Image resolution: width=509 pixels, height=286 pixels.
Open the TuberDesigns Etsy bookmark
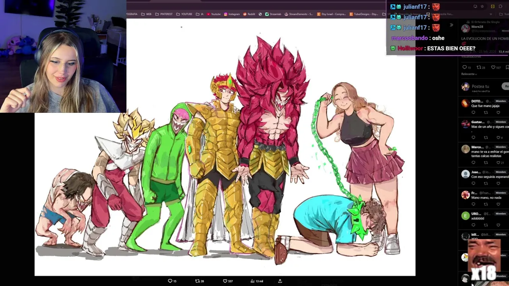(x=364, y=14)
